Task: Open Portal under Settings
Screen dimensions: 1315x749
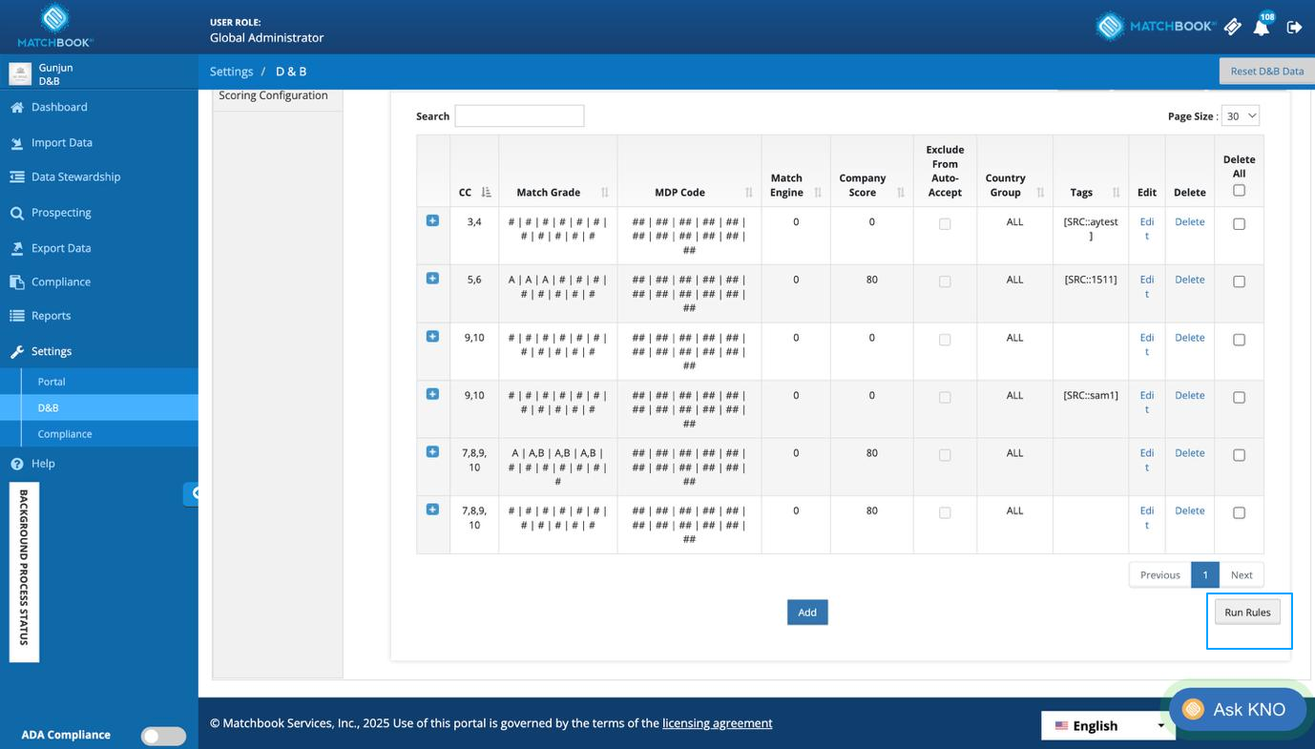Action: [52, 382]
